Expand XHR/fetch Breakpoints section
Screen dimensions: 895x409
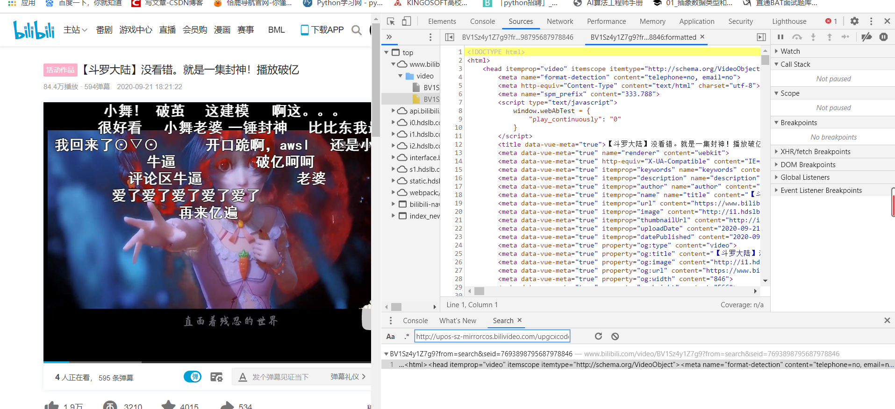coord(776,151)
